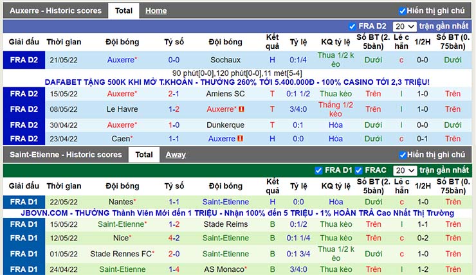Click odds value 0:1/4 in Sochaux row
476x275 pixels.
(298, 60)
